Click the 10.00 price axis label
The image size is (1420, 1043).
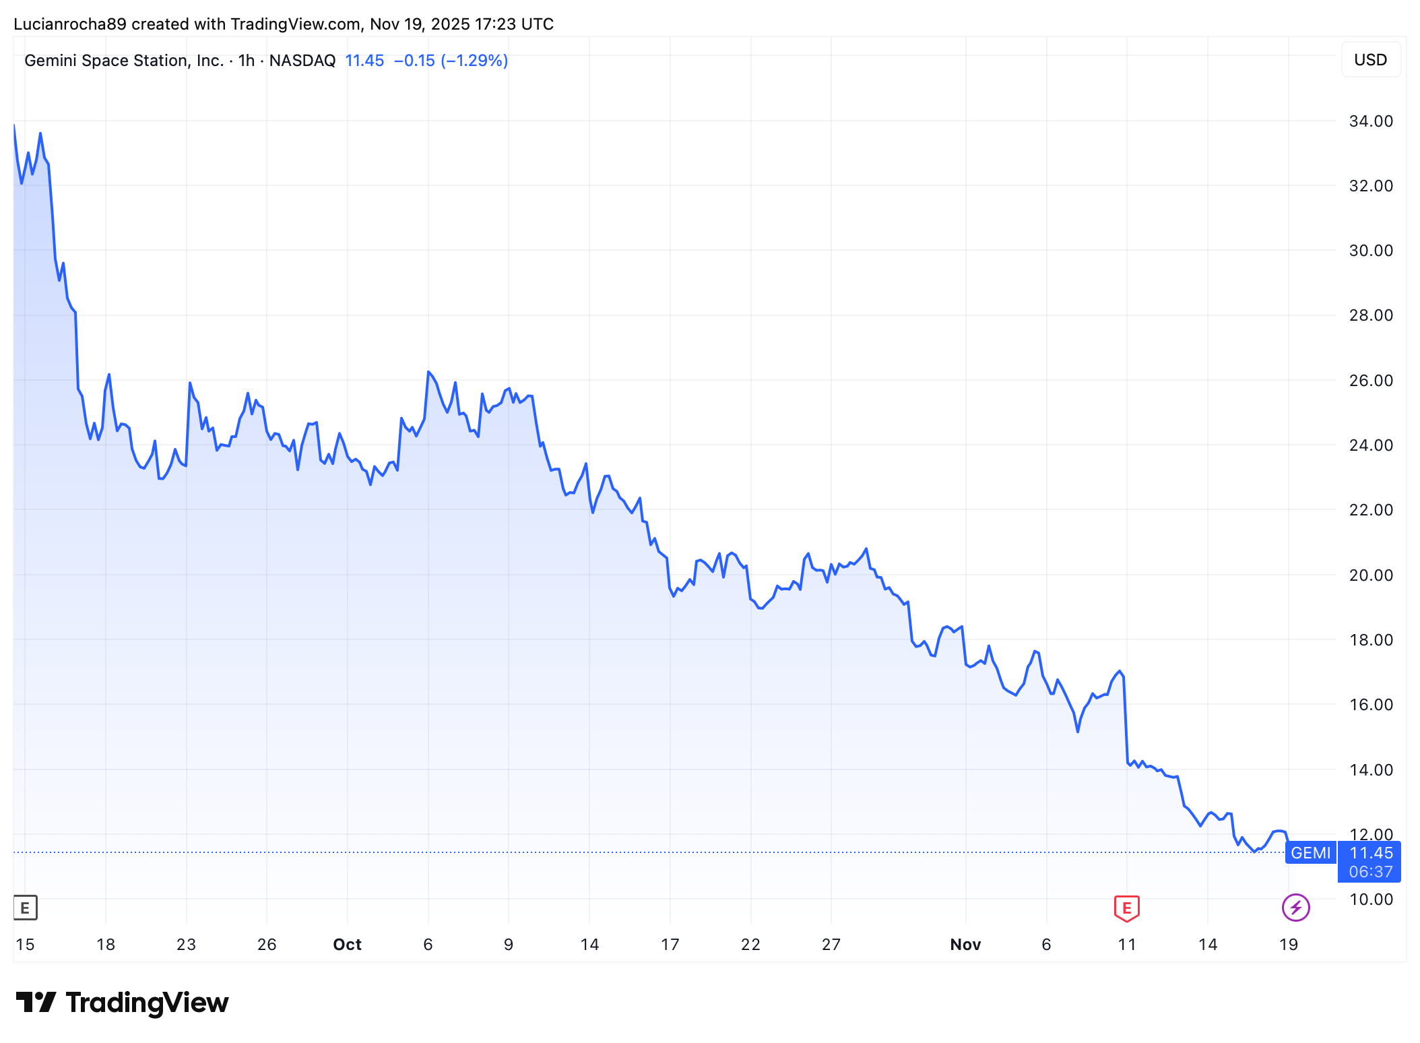(1371, 899)
